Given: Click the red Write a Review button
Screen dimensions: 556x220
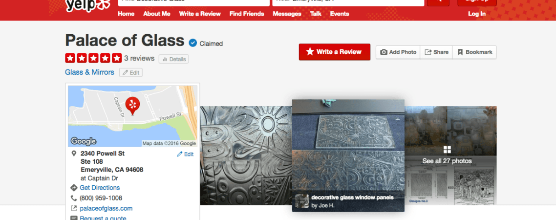Looking at the screenshot, I should click(334, 52).
